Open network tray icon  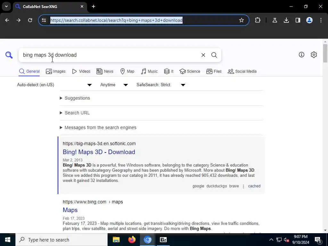pyautogui.click(x=279, y=240)
